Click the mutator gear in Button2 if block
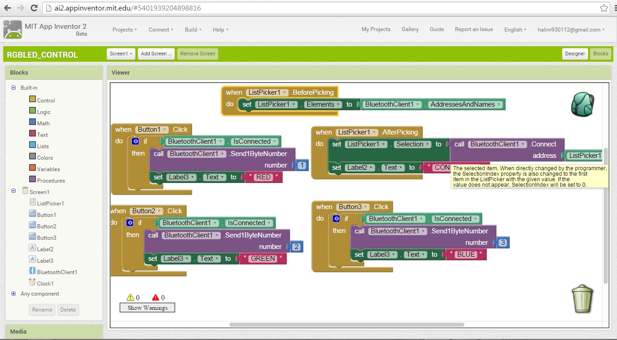The image size is (617, 340). 130,223
